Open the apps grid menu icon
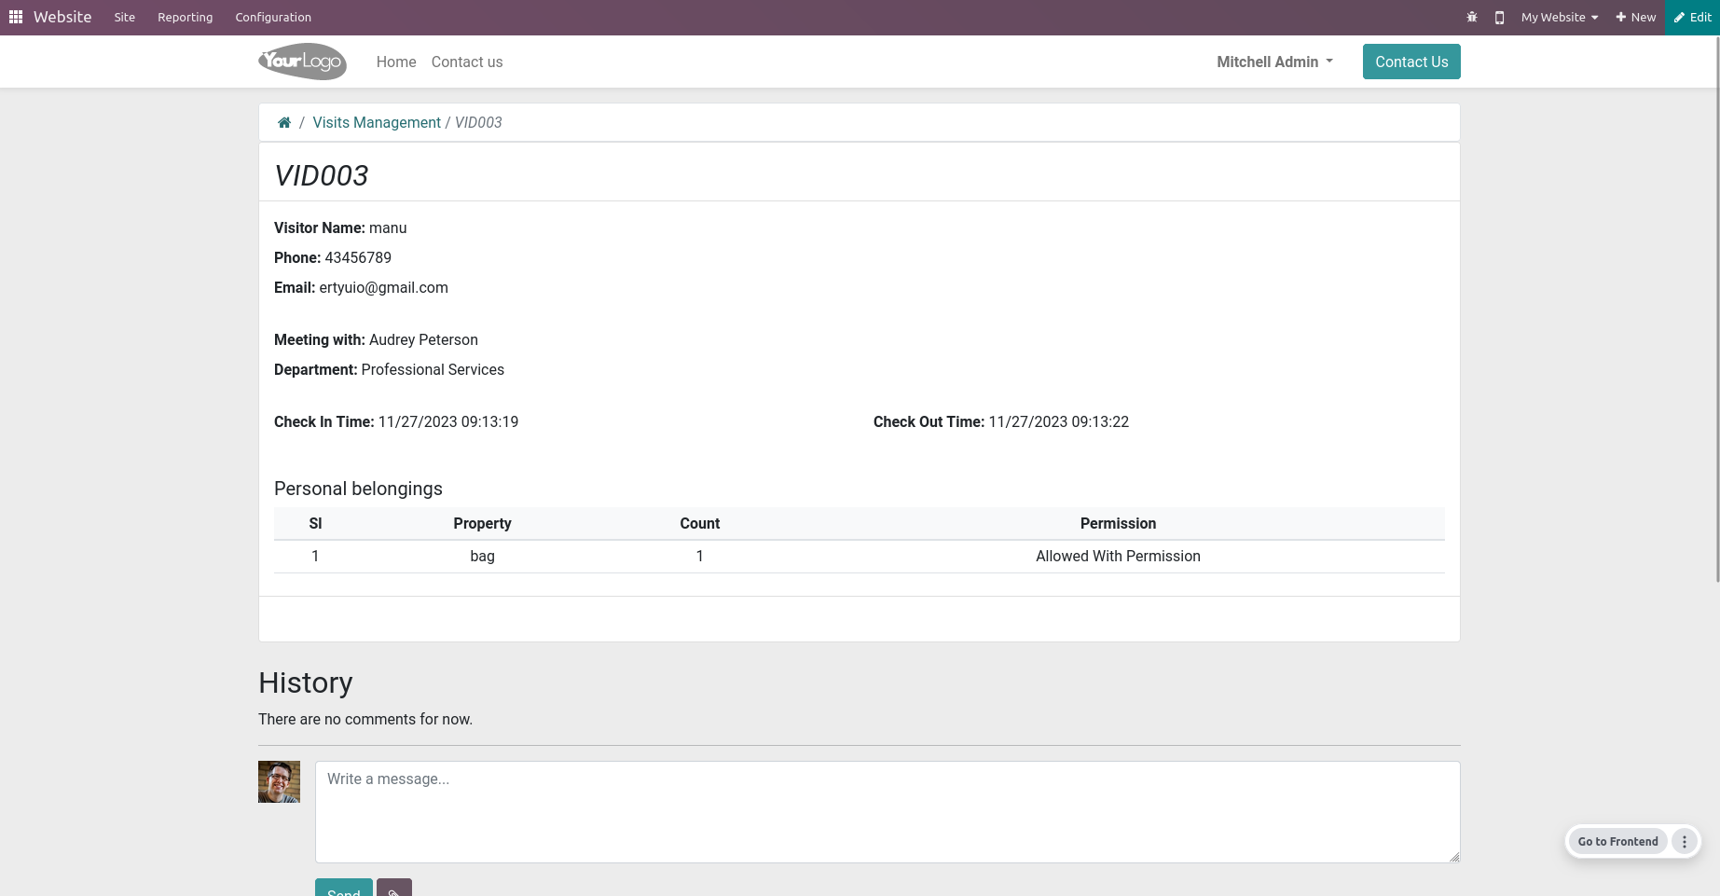The width and height of the screenshot is (1720, 896). coord(16,17)
